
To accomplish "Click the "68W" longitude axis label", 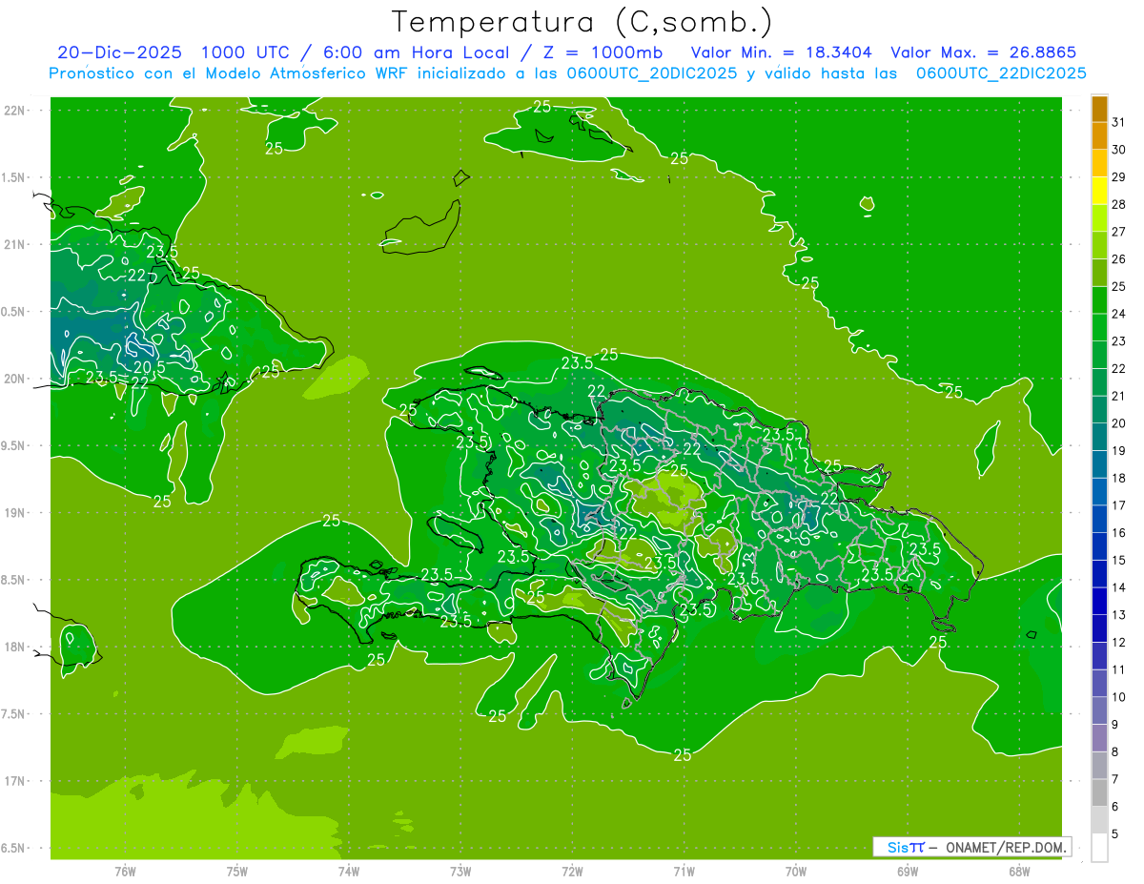I will click(1019, 872).
